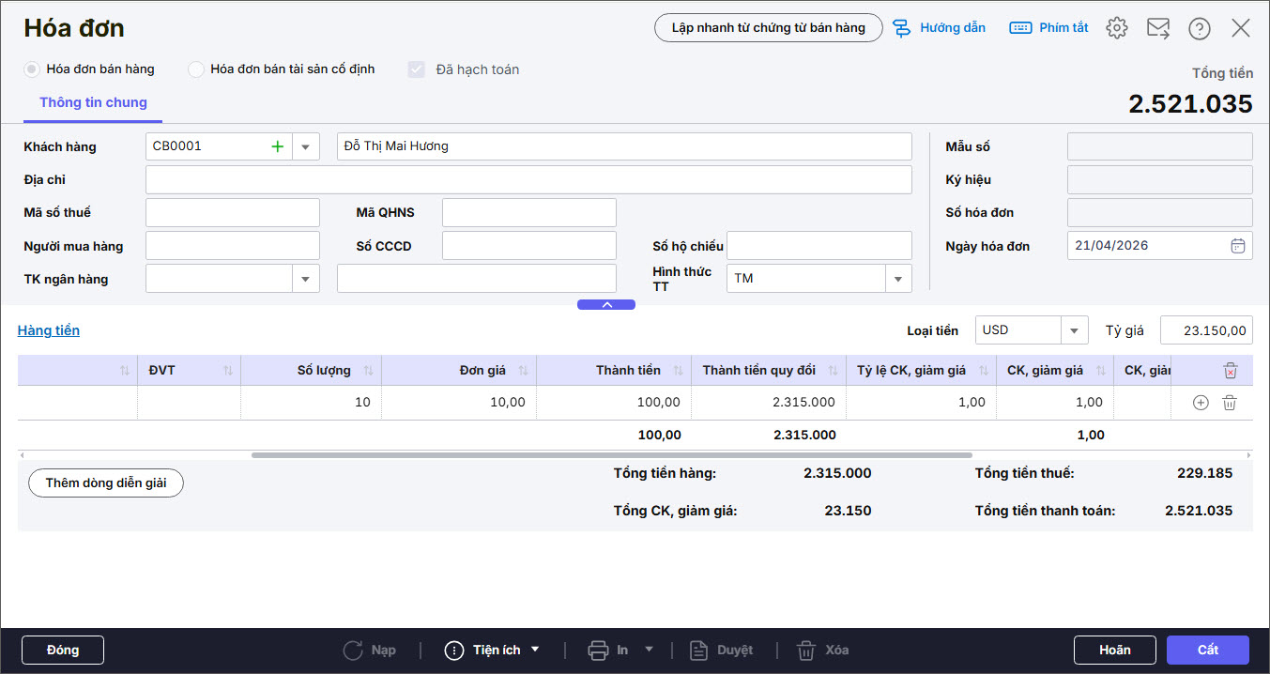Delete the line item row trash icon

(1230, 403)
